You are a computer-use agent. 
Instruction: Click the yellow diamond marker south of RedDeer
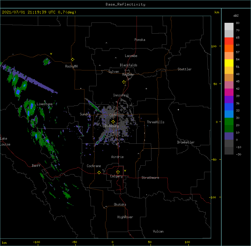point(124,82)
